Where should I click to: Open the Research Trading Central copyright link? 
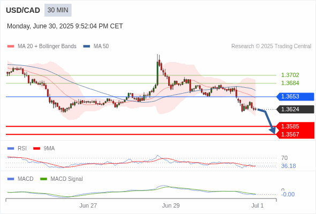271,47
